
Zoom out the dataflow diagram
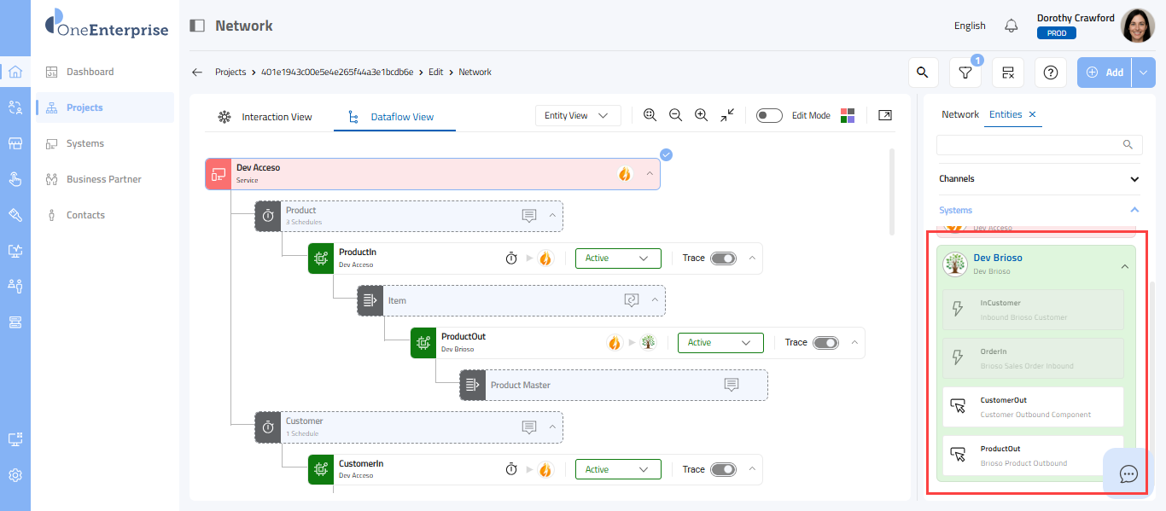675,115
